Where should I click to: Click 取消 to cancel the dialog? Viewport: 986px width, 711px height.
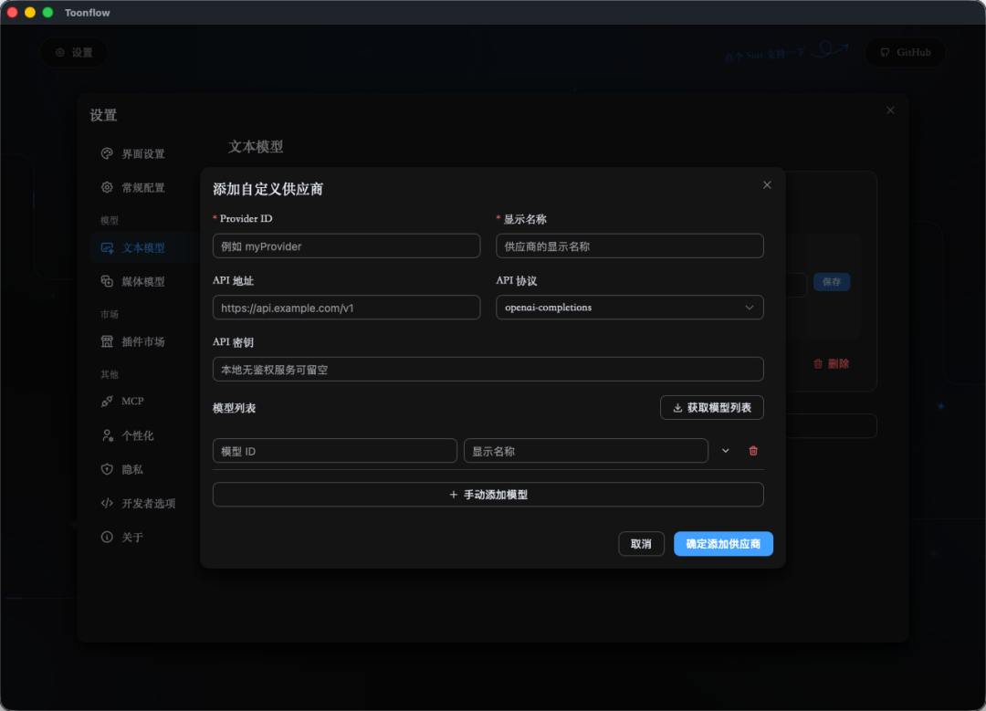(642, 544)
